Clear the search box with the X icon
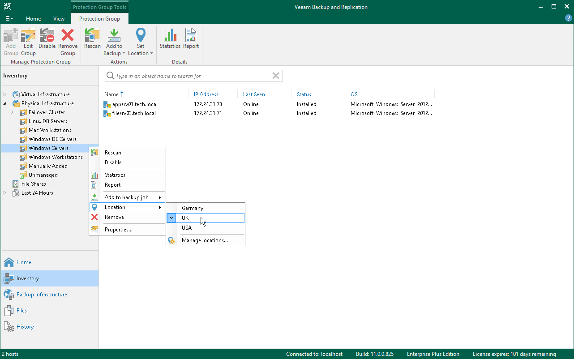The height and width of the screenshot is (359, 574). [276, 76]
